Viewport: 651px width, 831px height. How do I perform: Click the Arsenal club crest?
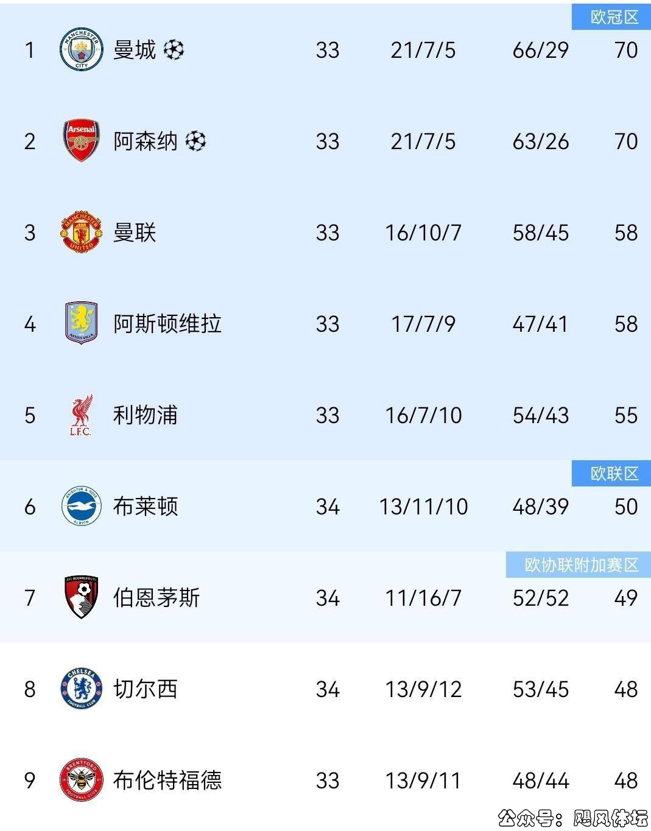pyautogui.click(x=82, y=141)
